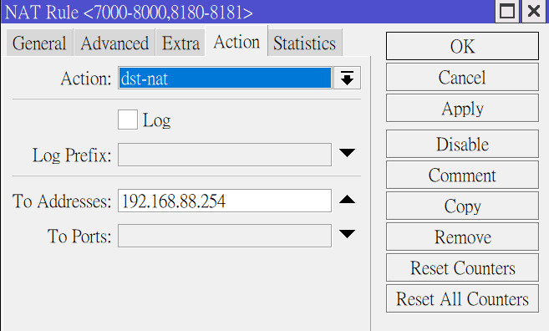Copy this NAT rule
Viewport: 549px width, 331px height.
[463, 206]
